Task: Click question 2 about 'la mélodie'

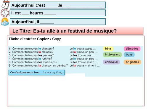Action: pyautogui.click(x=31, y=52)
